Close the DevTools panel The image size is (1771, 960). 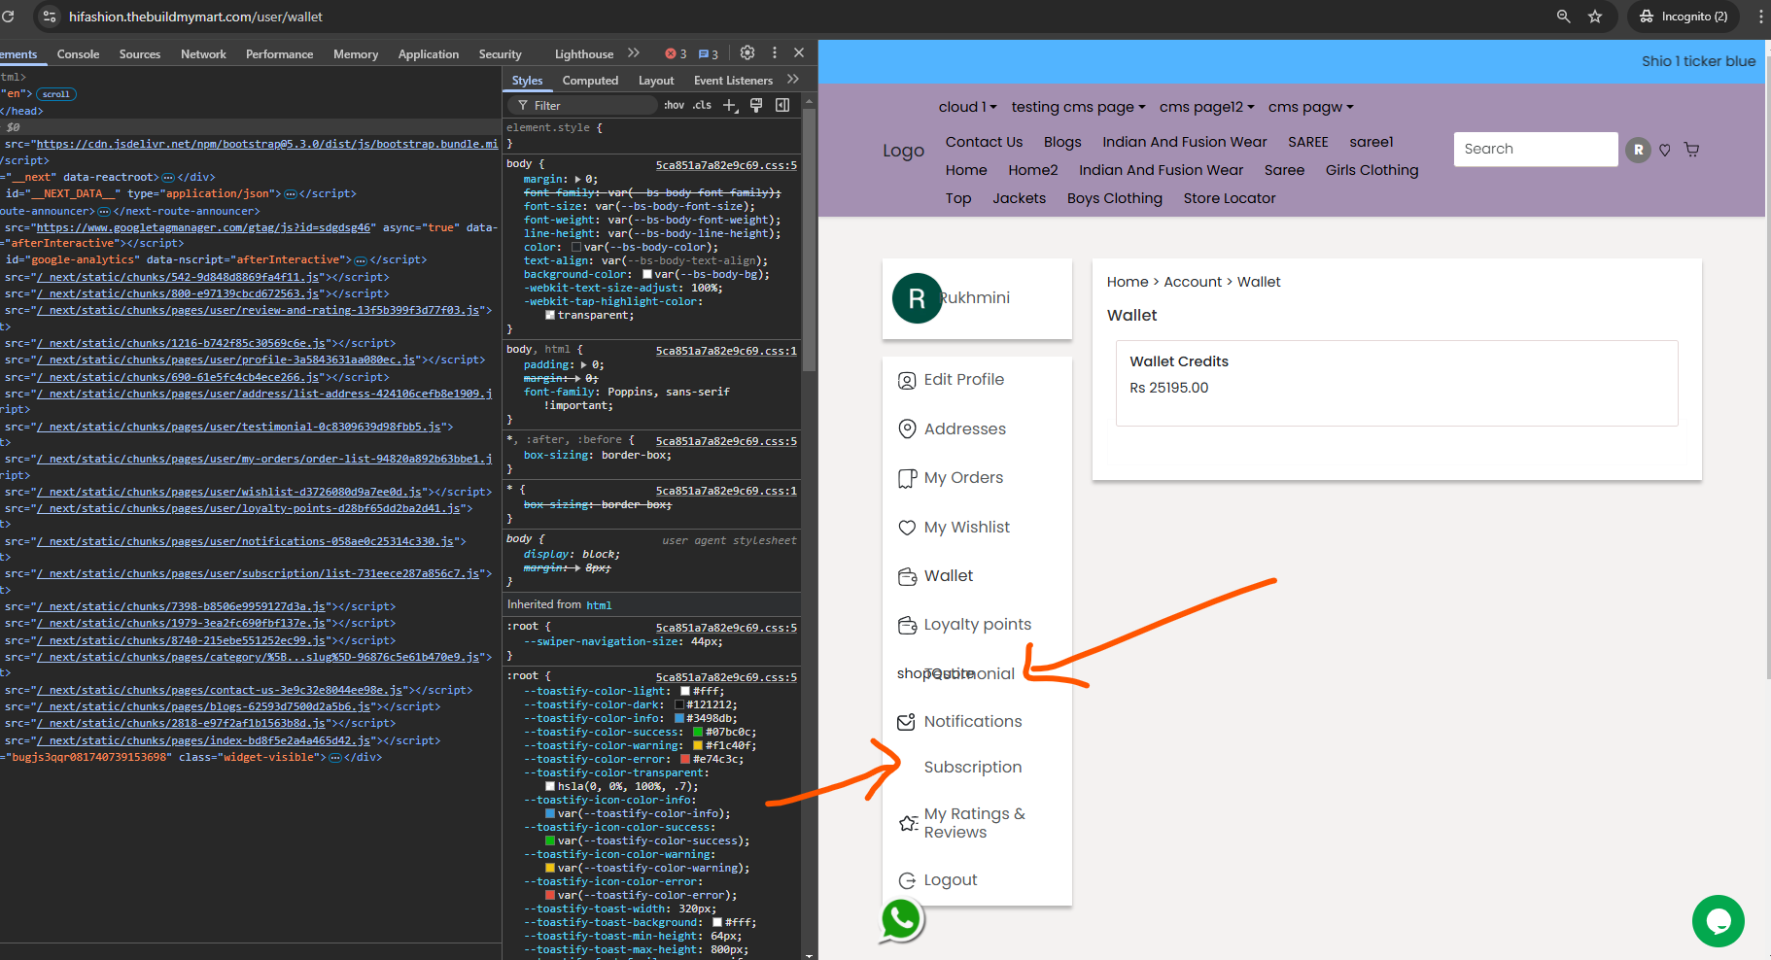(799, 53)
